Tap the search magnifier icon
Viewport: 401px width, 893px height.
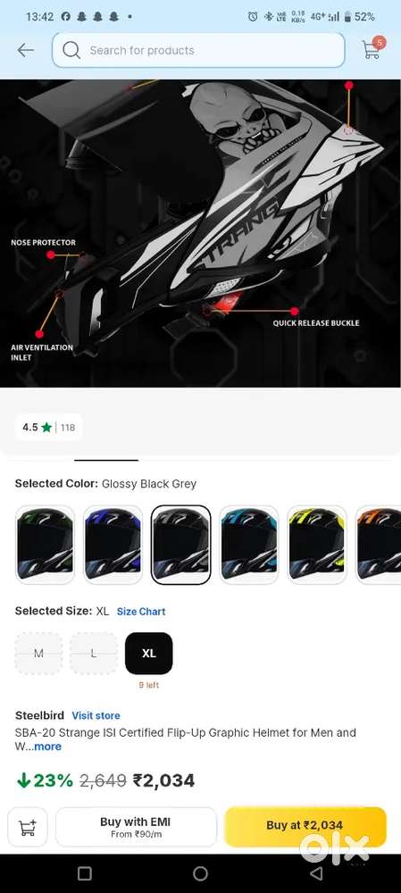tap(71, 50)
